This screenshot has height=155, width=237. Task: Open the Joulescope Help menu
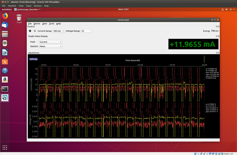(x=58, y=24)
